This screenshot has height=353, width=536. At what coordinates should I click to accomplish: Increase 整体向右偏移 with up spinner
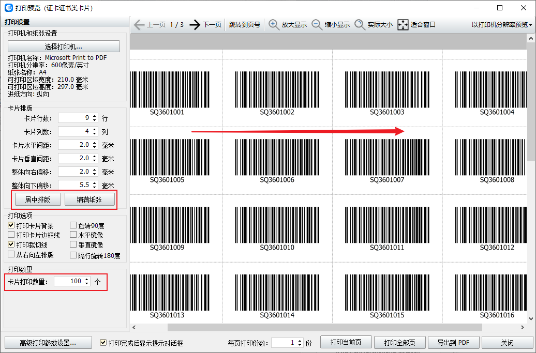95,170
